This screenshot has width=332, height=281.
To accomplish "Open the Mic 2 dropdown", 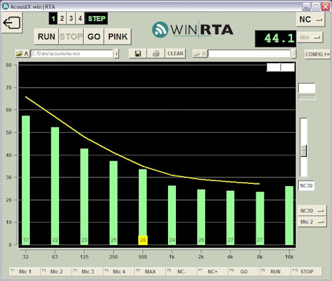I will pos(312,222).
